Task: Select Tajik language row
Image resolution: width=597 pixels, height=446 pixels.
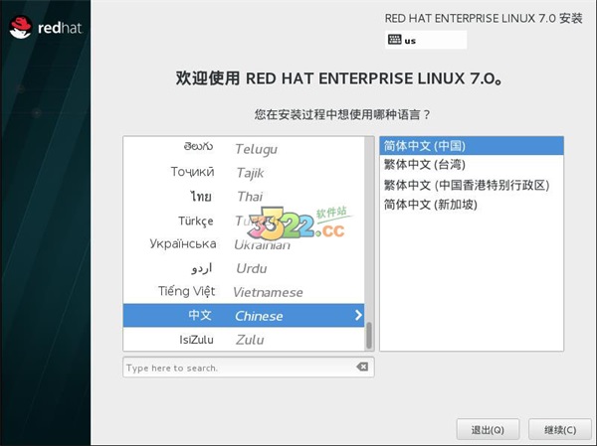Action: [244, 172]
